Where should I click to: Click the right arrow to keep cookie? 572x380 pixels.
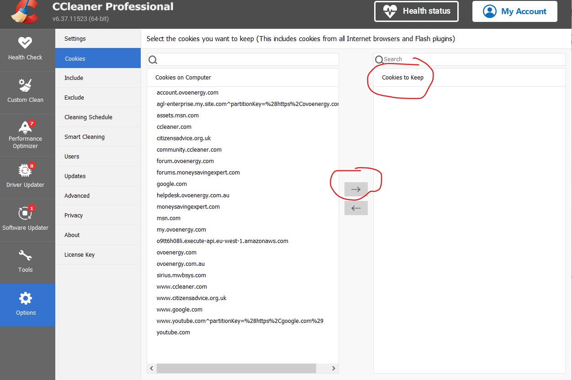[x=356, y=189]
